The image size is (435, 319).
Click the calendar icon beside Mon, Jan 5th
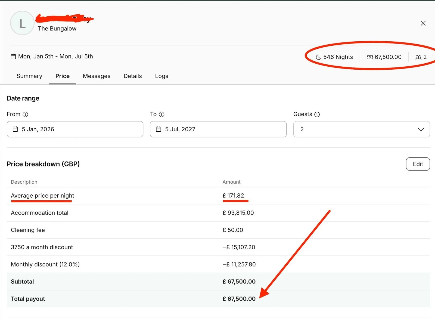point(13,57)
